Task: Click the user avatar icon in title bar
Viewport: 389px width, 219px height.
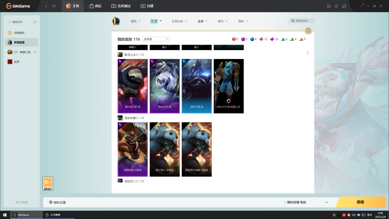Action: click(344, 6)
